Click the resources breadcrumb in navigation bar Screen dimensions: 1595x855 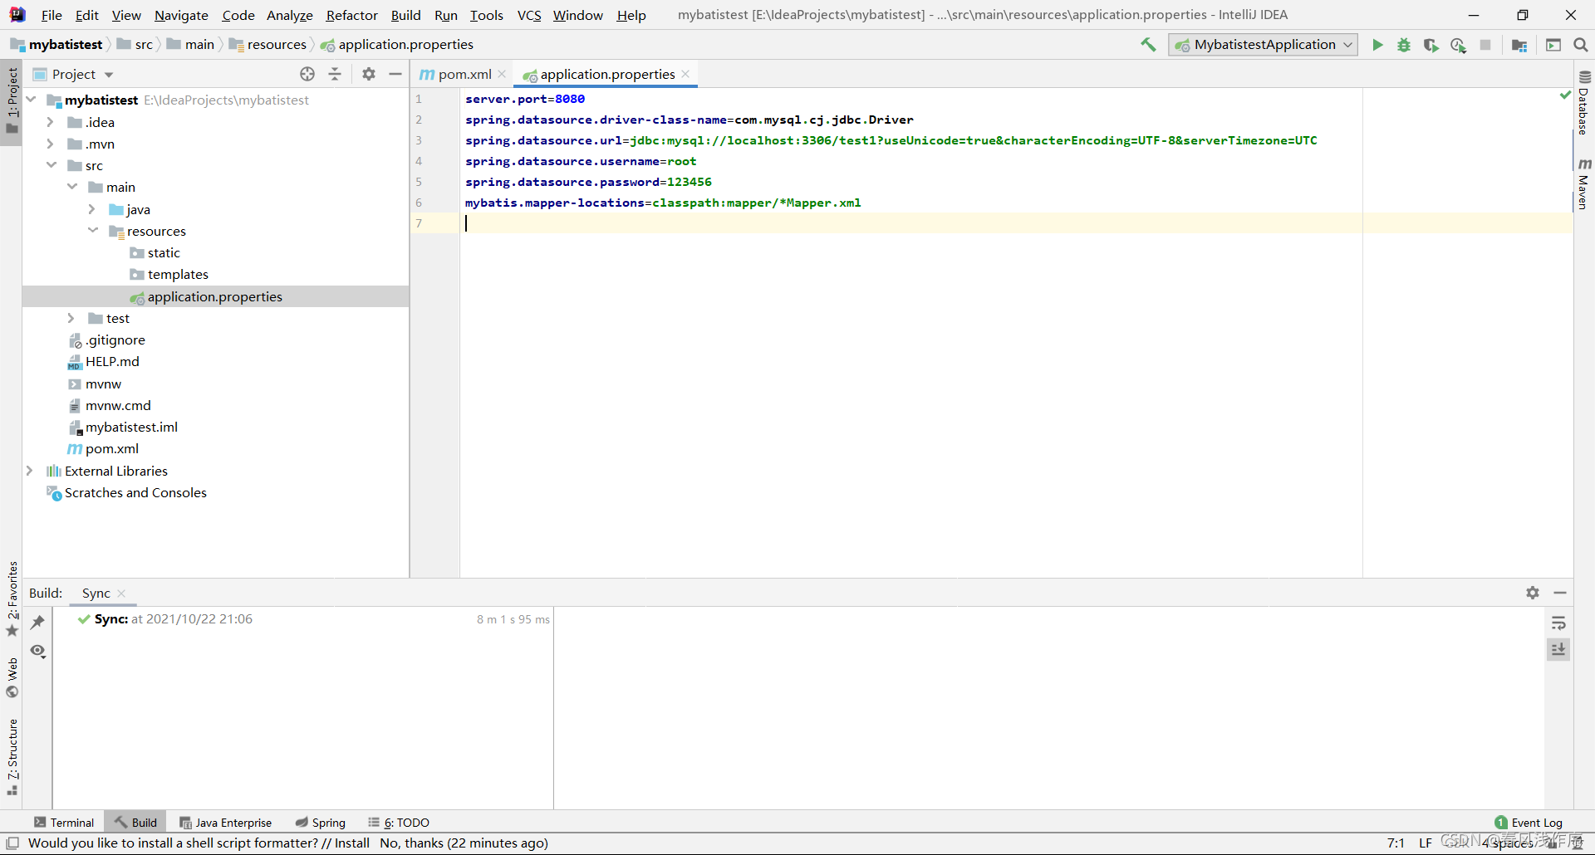pos(268,45)
